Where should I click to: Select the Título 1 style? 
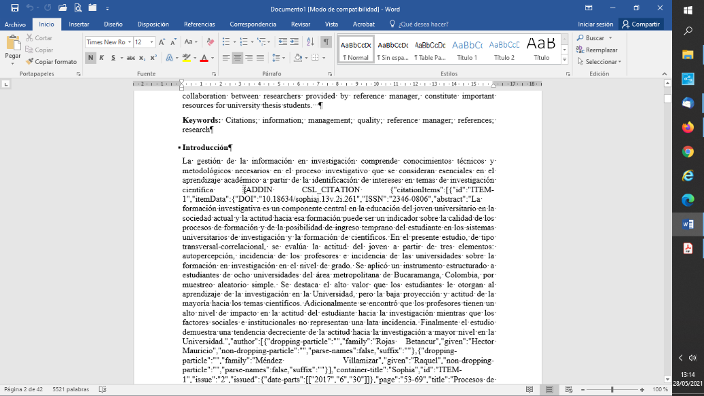point(467,49)
